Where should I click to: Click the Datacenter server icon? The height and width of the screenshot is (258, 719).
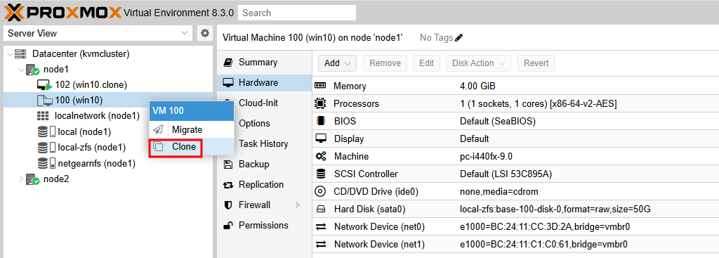20,54
